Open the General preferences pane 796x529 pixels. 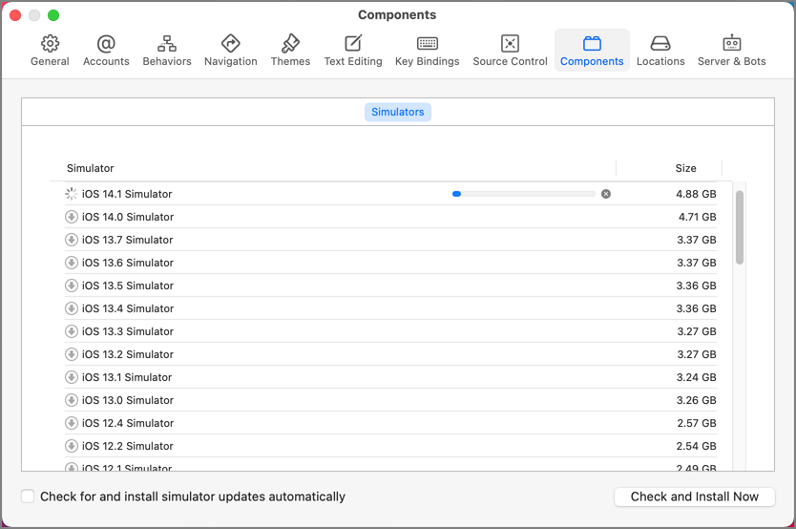[50, 51]
